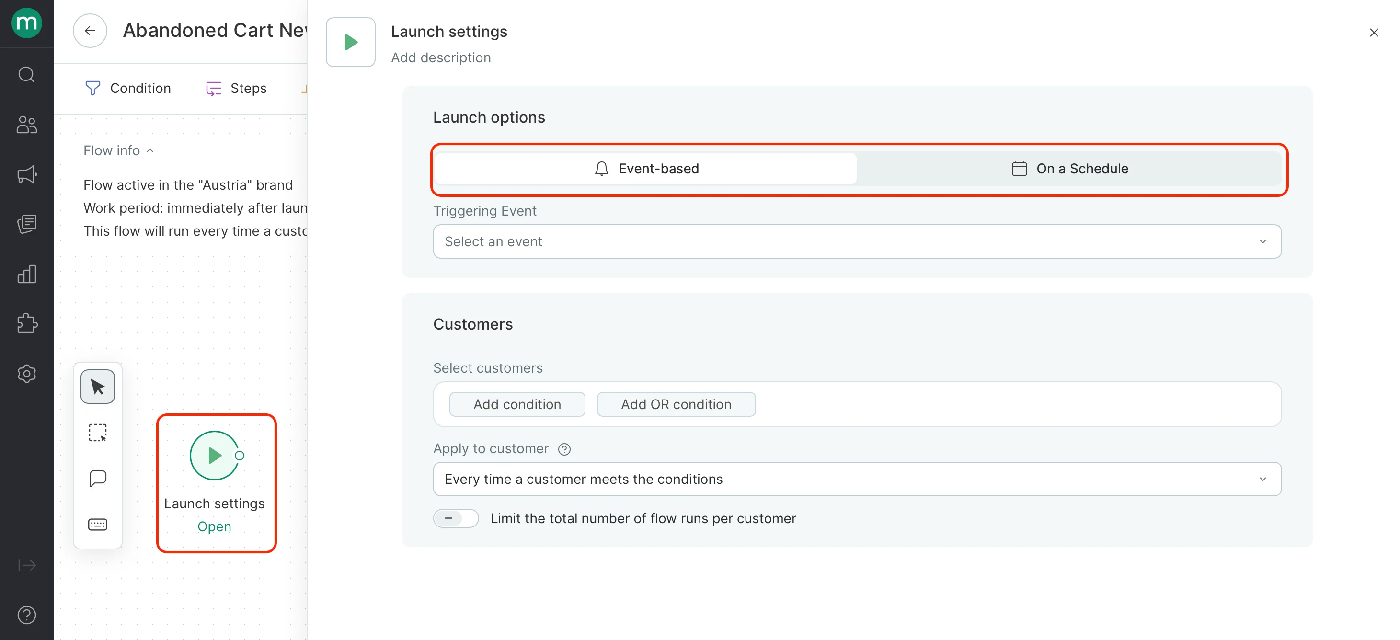The height and width of the screenshot is (640, 1400).
Task: Expand the sidebar with the arrow icon
Action: (x=27, y=565)
